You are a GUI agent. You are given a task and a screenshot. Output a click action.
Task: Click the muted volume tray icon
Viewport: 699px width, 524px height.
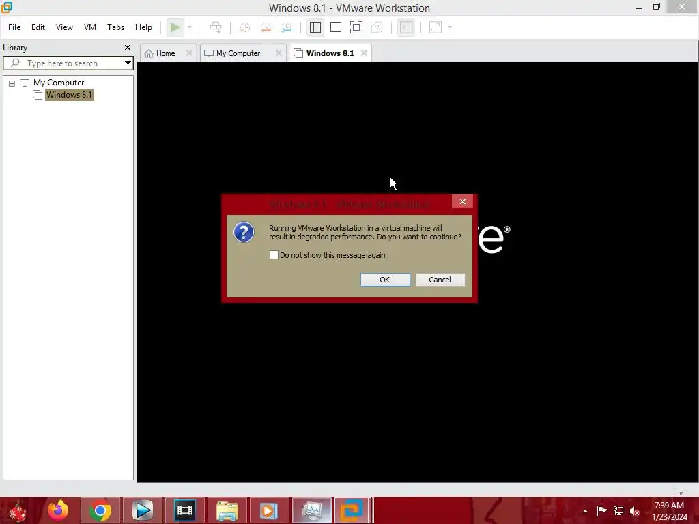click(635, 511)
